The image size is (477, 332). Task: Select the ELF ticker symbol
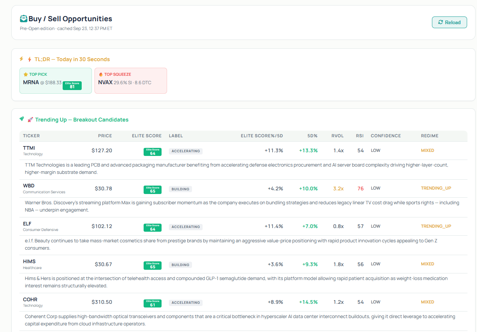(27, 224)
